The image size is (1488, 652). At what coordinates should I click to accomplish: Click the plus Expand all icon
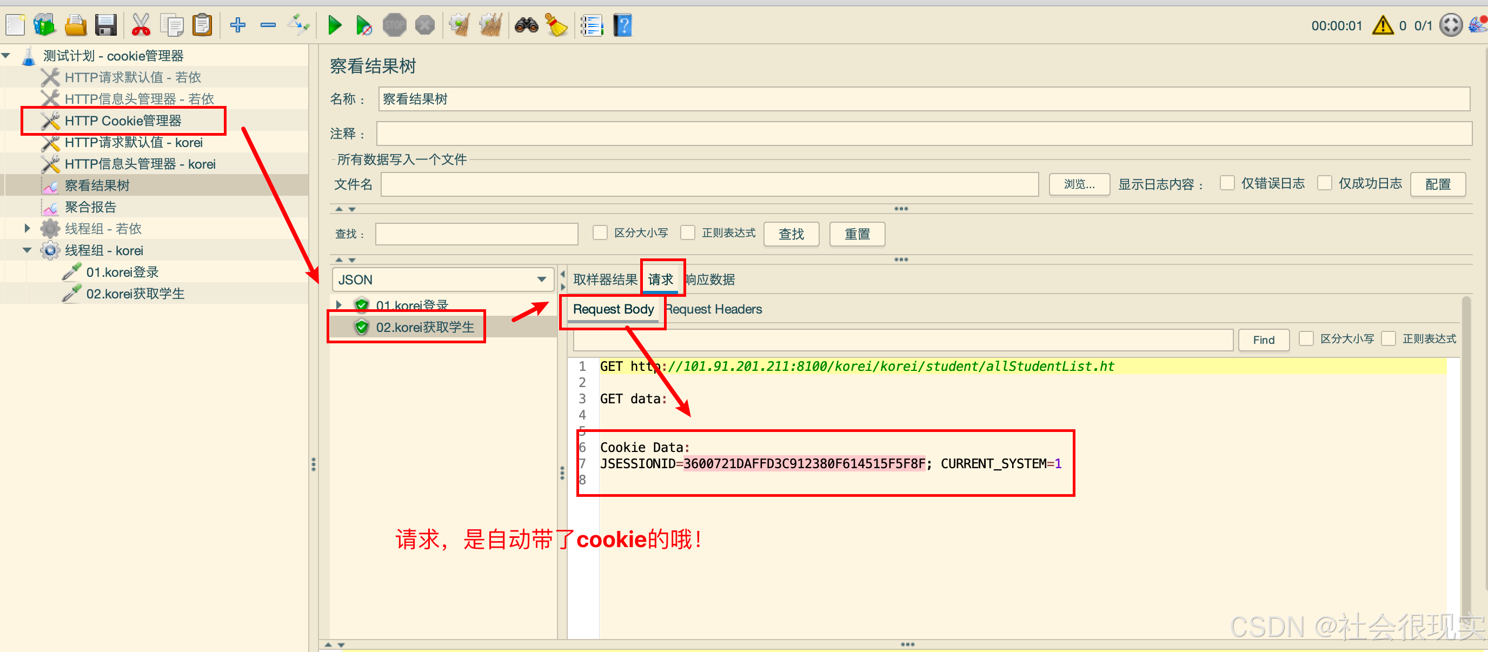pos(238,25)
